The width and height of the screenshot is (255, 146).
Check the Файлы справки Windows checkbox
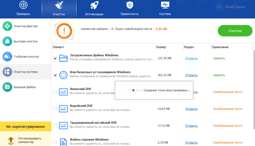[x=55, y=142]
